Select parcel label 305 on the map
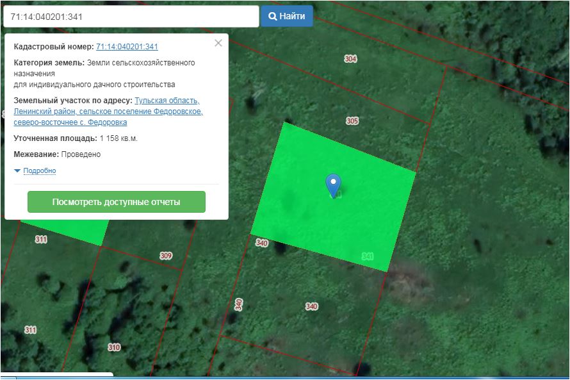 click(352, 121)
